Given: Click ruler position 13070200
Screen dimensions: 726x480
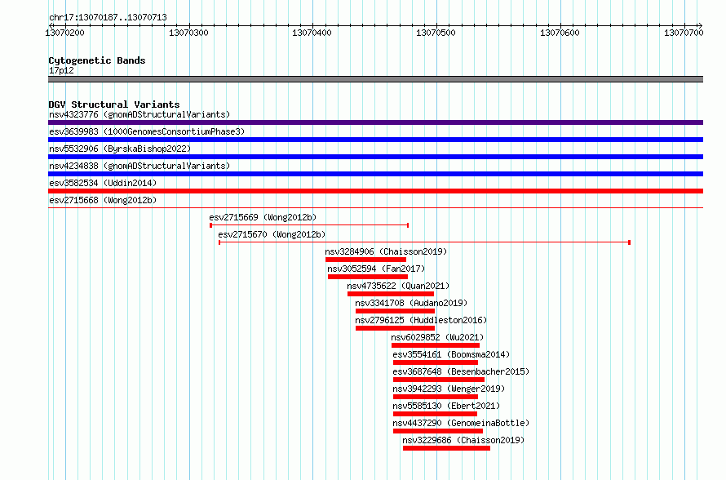Looking at the screenshot, I should [x=64, y=33].
